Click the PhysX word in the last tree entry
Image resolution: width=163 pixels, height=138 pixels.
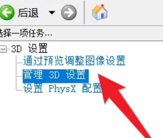[x=62, y=88]
